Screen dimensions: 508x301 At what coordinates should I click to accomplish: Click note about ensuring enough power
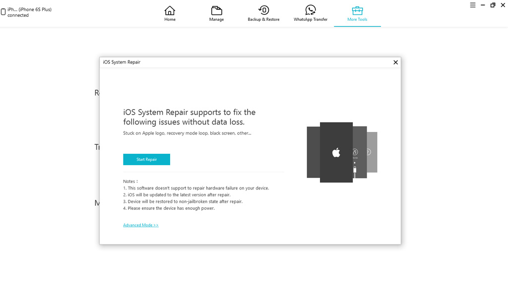(169, 208)
